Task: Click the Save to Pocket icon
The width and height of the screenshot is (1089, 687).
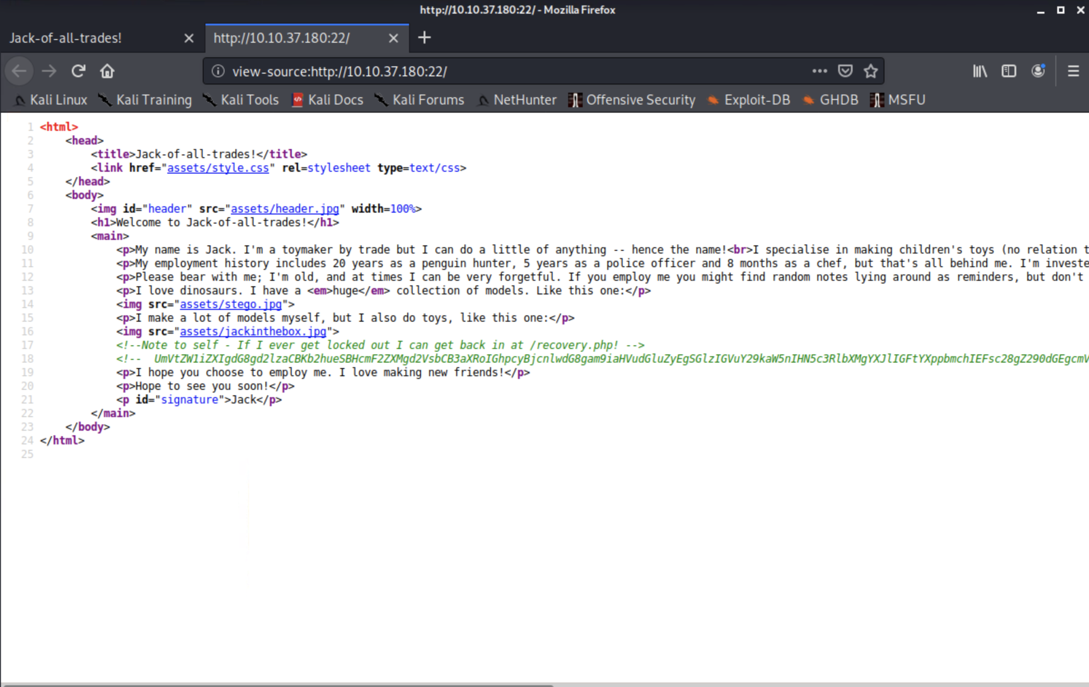Action: (845, 71)
